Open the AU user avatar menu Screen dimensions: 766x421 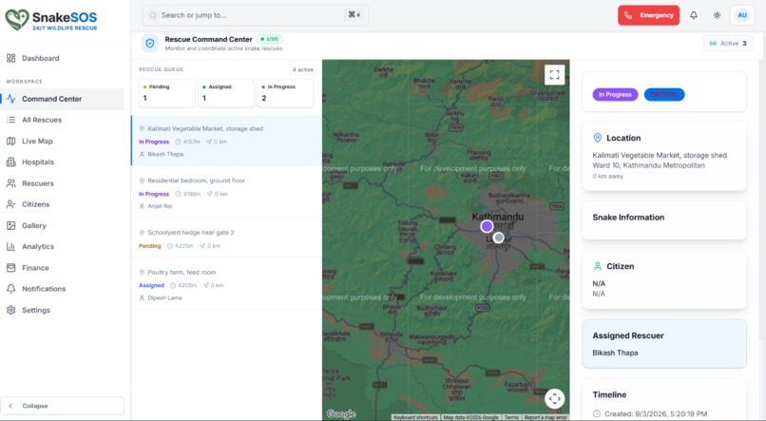pyautogui.click(x=742, y=15)
